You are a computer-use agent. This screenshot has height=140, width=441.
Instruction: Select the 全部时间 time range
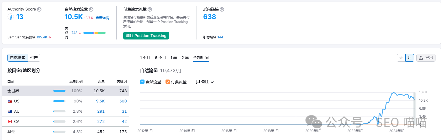(201, 58)
